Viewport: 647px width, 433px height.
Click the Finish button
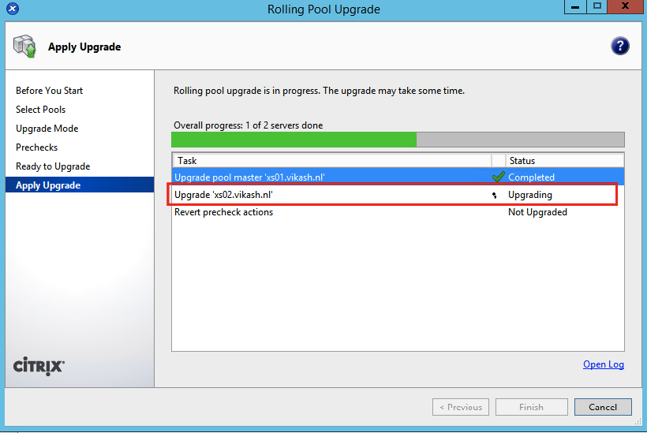[532, 407]
